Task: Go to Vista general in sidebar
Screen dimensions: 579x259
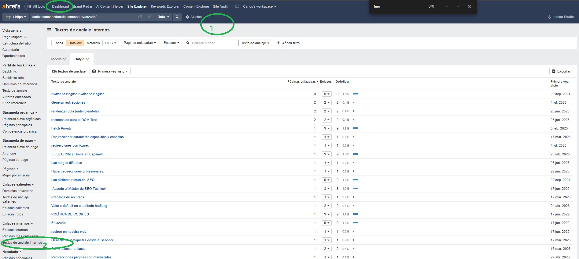Action: (x=12, y=30)
